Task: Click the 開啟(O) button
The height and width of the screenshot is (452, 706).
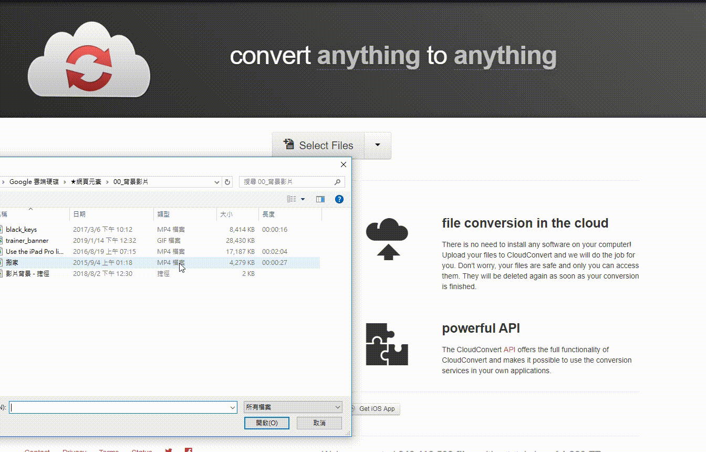Action: click(x=266, y=423)
